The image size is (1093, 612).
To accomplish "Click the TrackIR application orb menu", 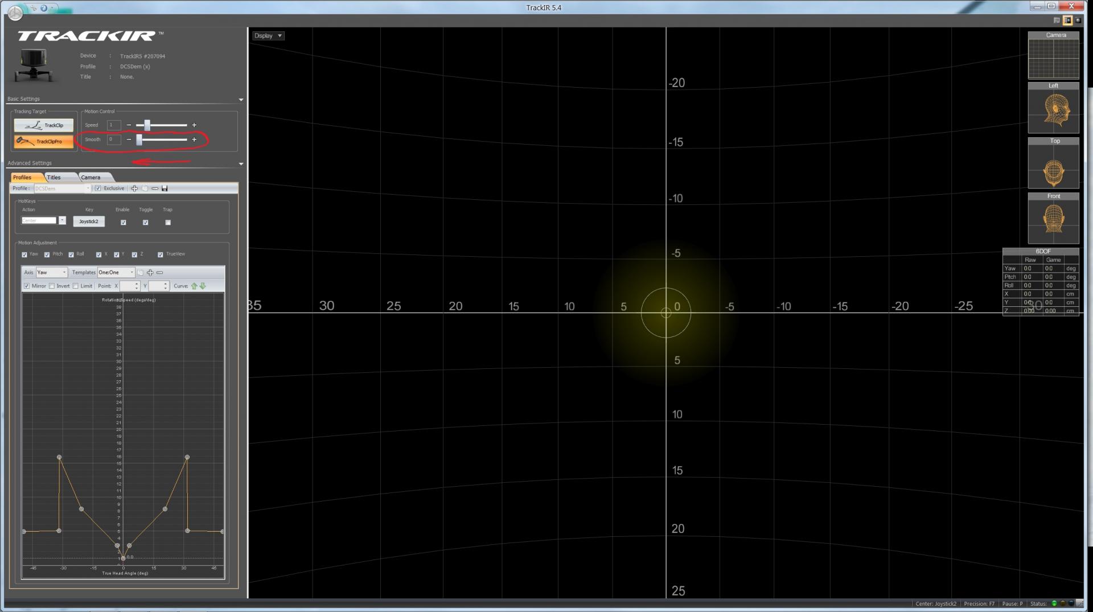I will click(x=15, y=13).
